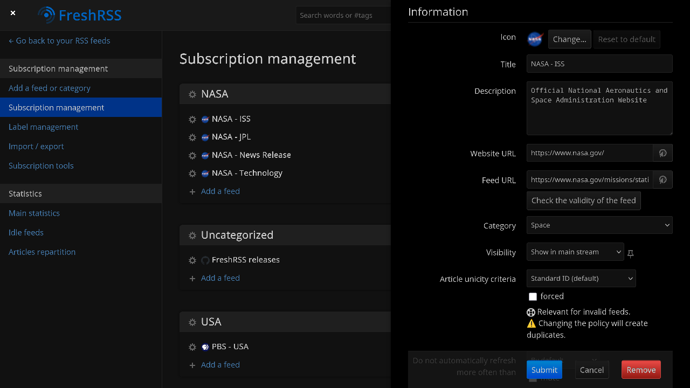
Task: Click the Go back to your RSS feeds link
Action: point(59,40)
